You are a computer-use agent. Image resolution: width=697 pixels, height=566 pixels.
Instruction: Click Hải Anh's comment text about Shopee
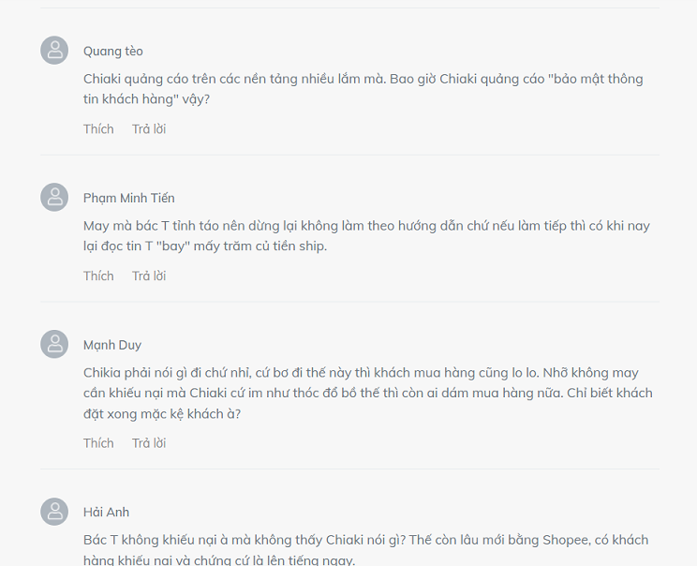[x=365, y=550]
